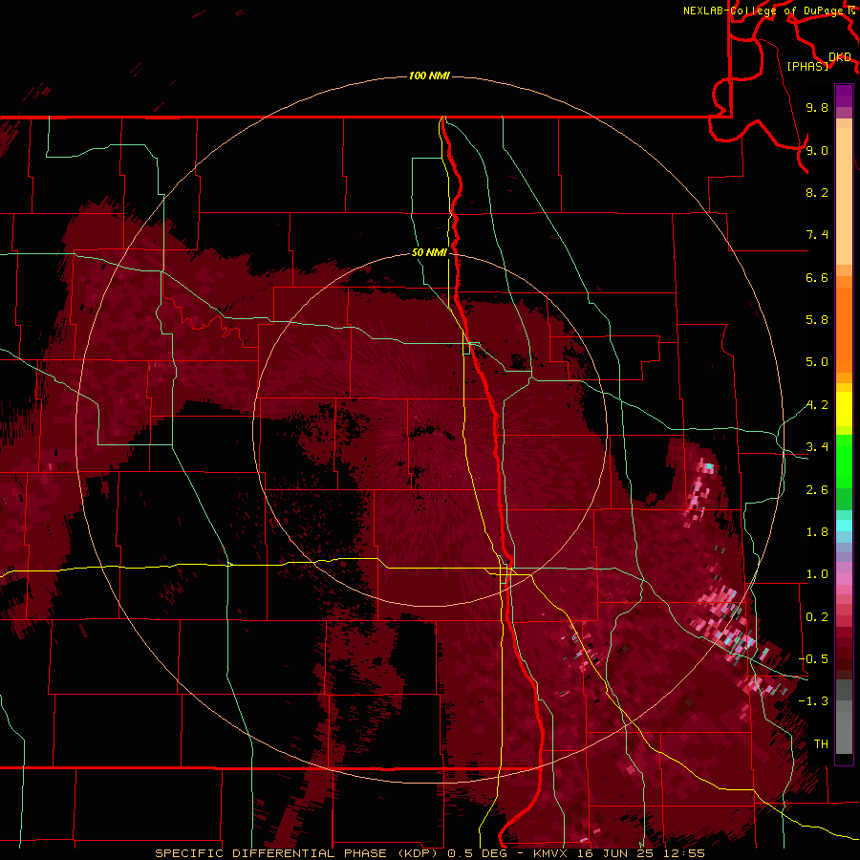Screen dimensions: 860x860
Task: Click the 12:55 timestamp in the caption
Action: (x=685, y=853)
